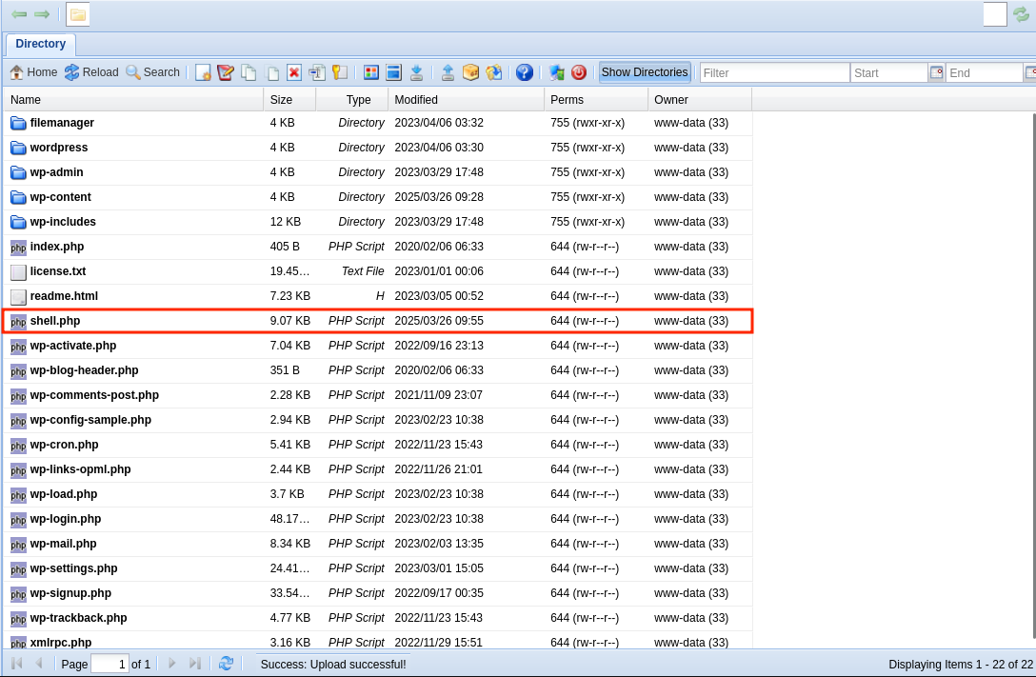
Task: Click the Home toolbar button
Action: [33, 72]
